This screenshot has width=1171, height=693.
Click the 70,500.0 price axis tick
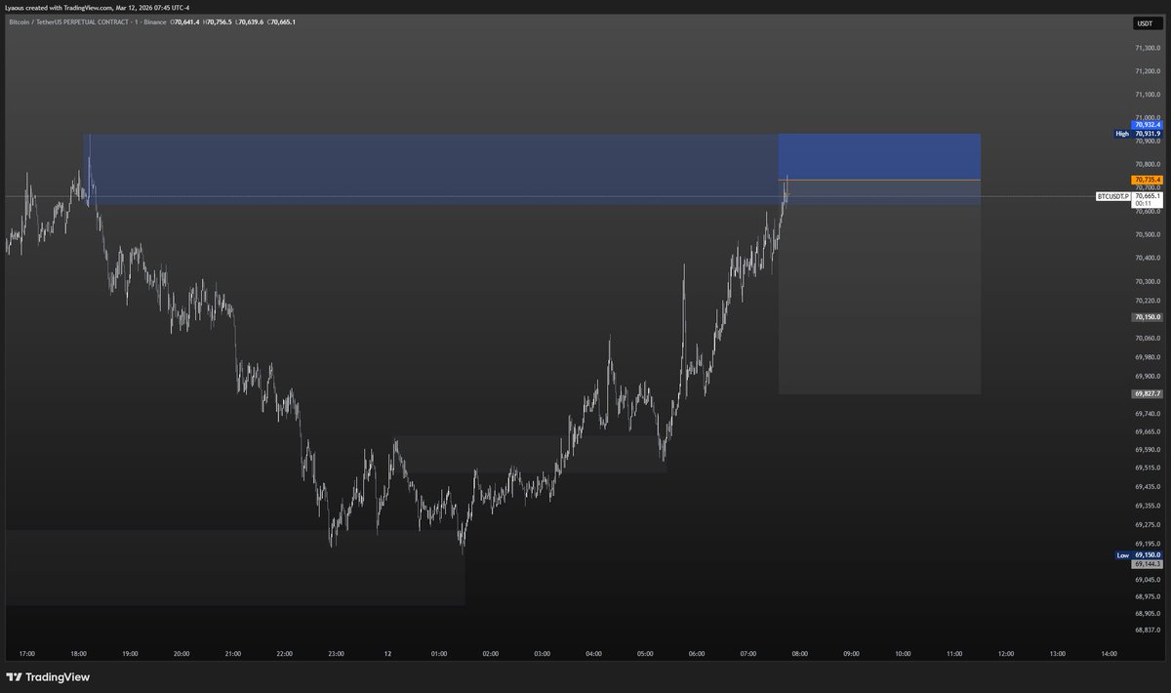[x=1147, y=235]
